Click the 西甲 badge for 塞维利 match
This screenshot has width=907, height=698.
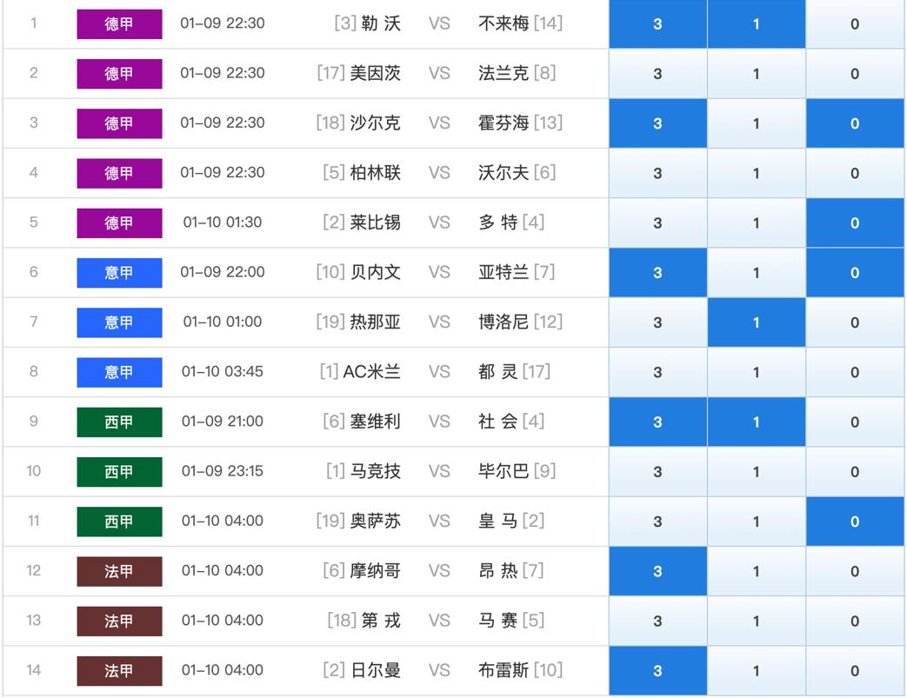119,422
